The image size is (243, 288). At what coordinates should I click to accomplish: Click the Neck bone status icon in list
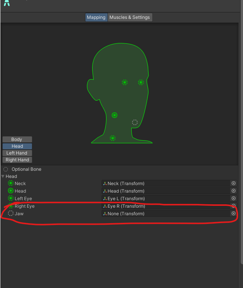(11, 183)
